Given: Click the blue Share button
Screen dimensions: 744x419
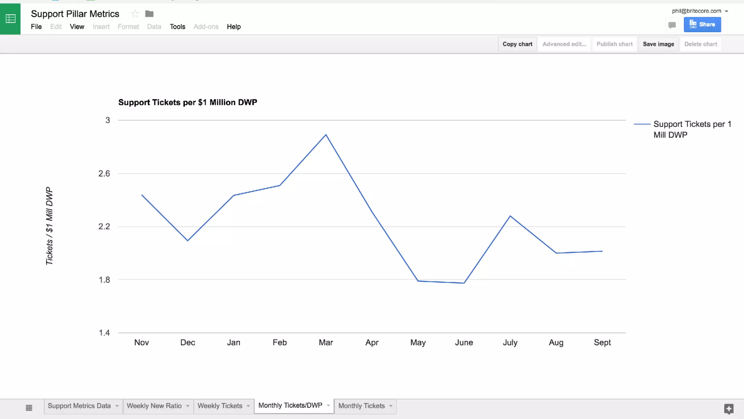Looking at the screenshot, I should click(x=702, y=24).
